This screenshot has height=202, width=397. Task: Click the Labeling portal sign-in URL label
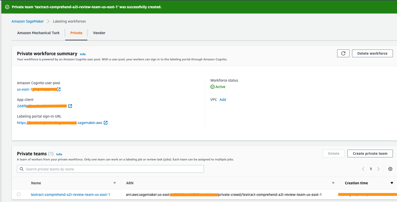39,116
